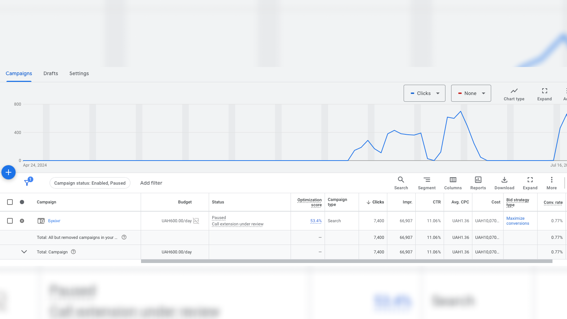This screenshot has height=319, width=567.
Task: Click Add filter
Action: (151, 183)
